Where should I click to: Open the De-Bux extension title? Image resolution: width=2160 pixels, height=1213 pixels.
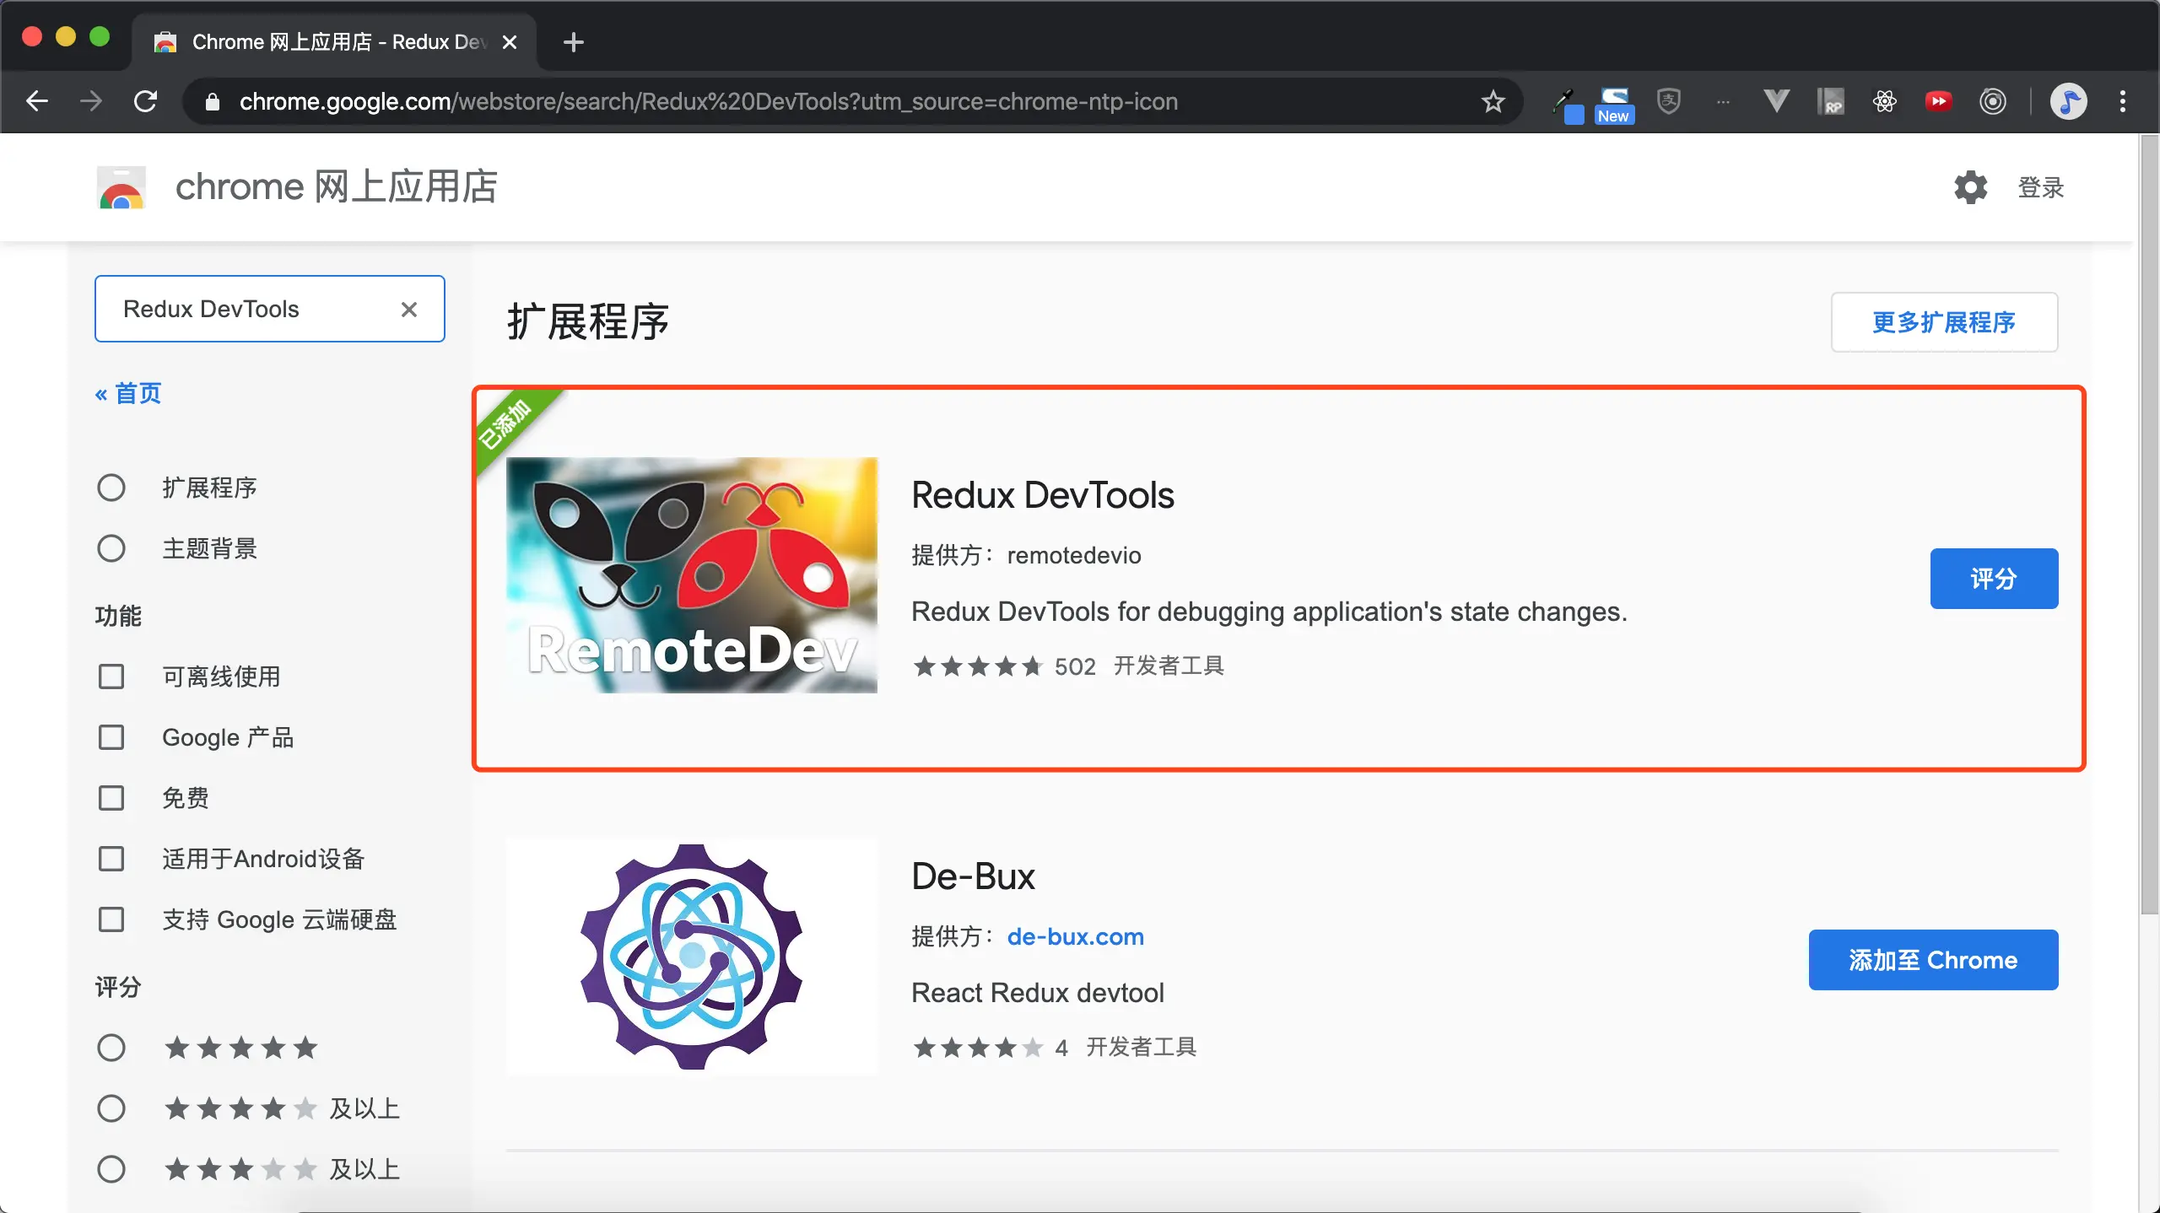tap(973, 876)
